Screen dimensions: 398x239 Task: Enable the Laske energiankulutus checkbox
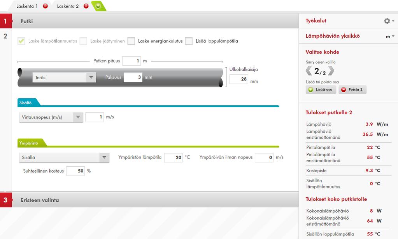pyautogui.click(x=131, y=41)
